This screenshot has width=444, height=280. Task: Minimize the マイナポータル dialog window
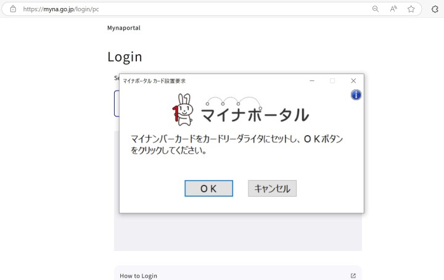pos(312,81)
